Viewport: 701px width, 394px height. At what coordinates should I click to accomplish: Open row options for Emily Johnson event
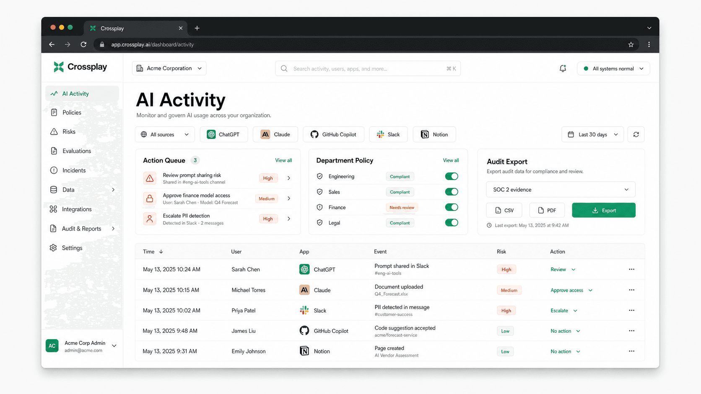(631, 351)
